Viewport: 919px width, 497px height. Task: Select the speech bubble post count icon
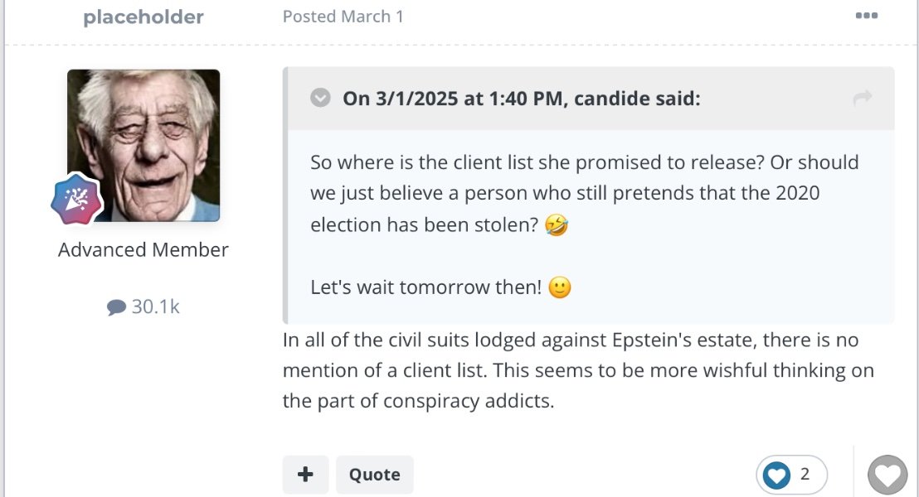pos(116,306)
